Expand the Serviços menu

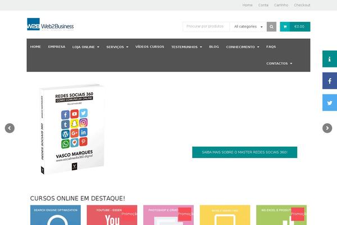tap(117, 47)
